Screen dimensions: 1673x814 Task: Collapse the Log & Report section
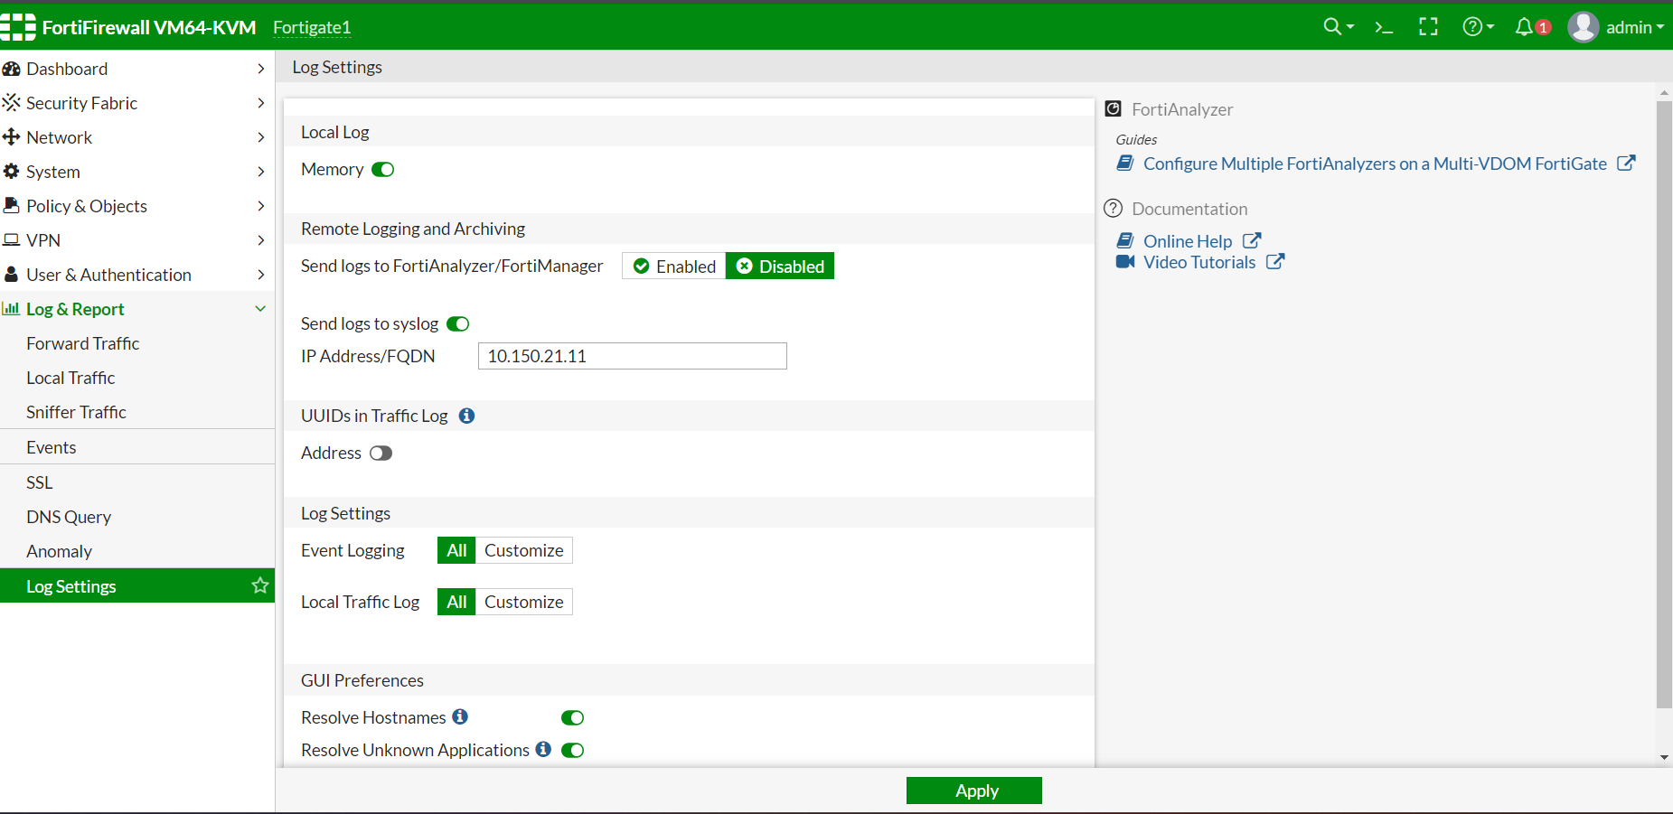(260, 309)
